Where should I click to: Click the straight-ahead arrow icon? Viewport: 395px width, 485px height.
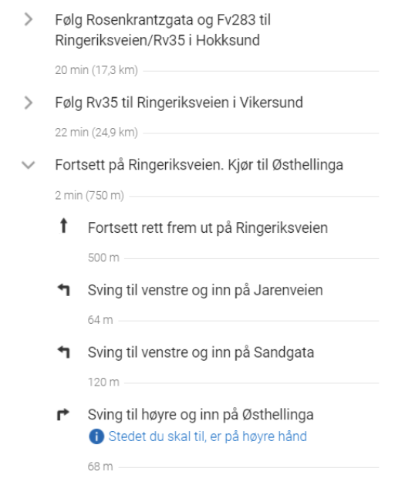(63, 225)
